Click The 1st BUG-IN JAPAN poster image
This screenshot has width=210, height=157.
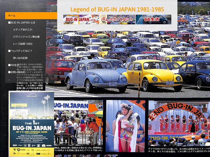(x=31, y=124)
